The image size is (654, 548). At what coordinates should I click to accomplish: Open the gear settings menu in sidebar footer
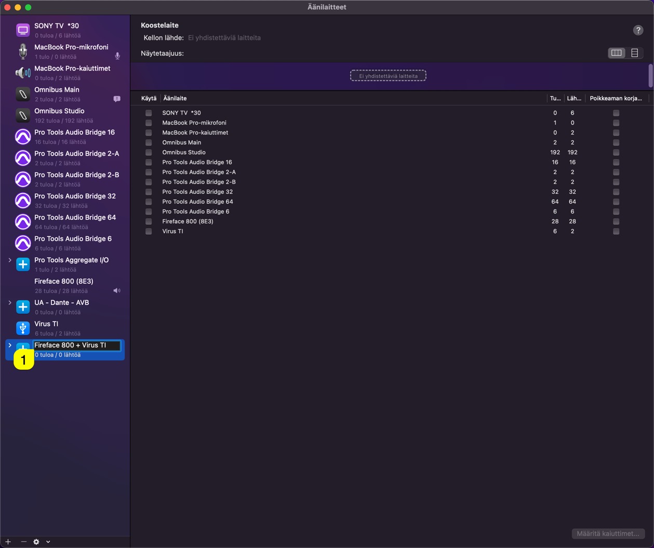(36, 542)
